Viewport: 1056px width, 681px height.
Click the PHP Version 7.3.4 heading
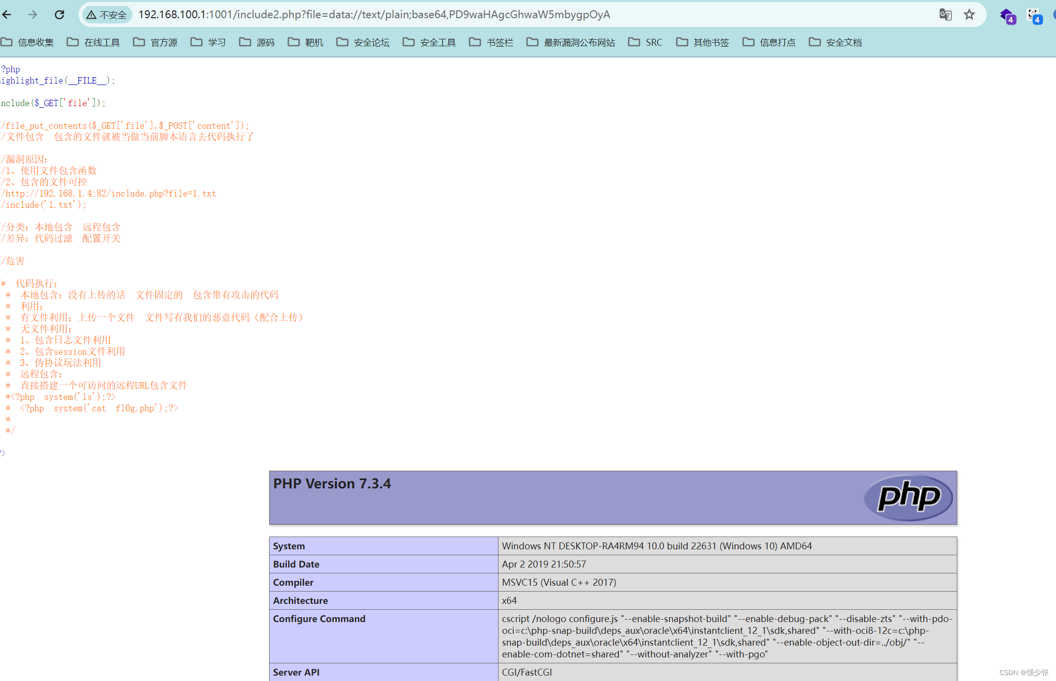[x=332, y=483]
